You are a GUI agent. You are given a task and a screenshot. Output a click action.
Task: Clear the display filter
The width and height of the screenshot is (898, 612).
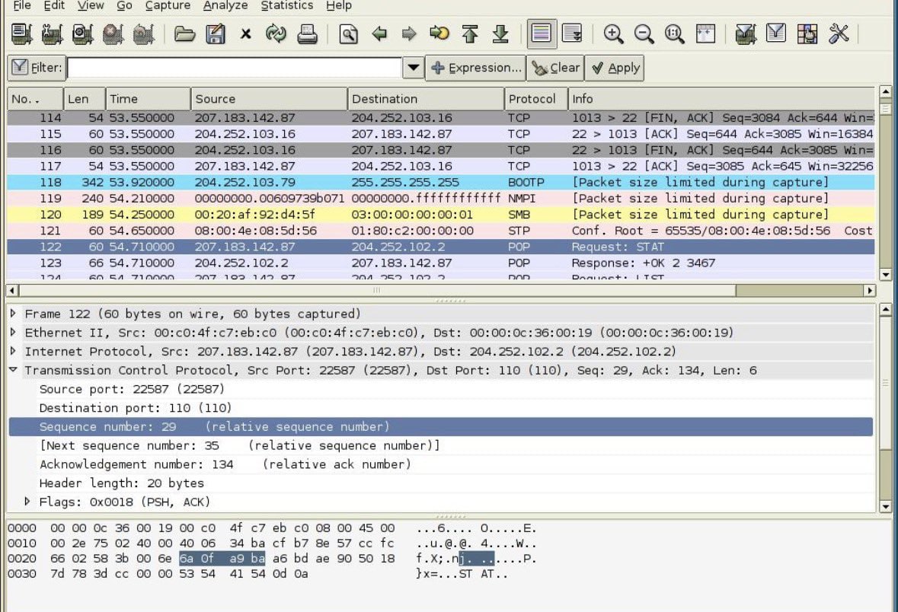(x=555, y=68)
